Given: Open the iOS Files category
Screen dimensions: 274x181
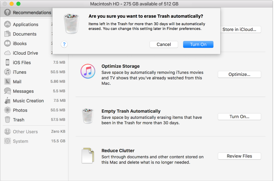Looking at the screenshot, I should pos(22,63).
